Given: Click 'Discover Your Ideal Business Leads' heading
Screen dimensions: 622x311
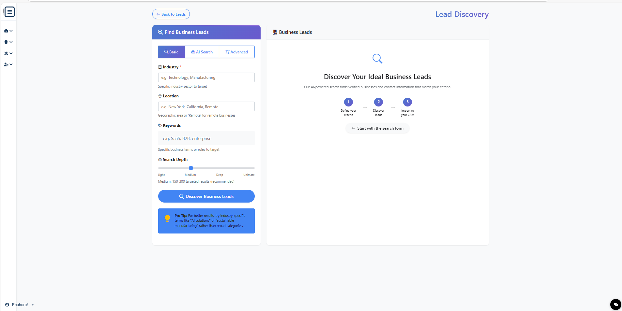Looking at the screenshot, I should pyautogui.click(x=377, y=77).
